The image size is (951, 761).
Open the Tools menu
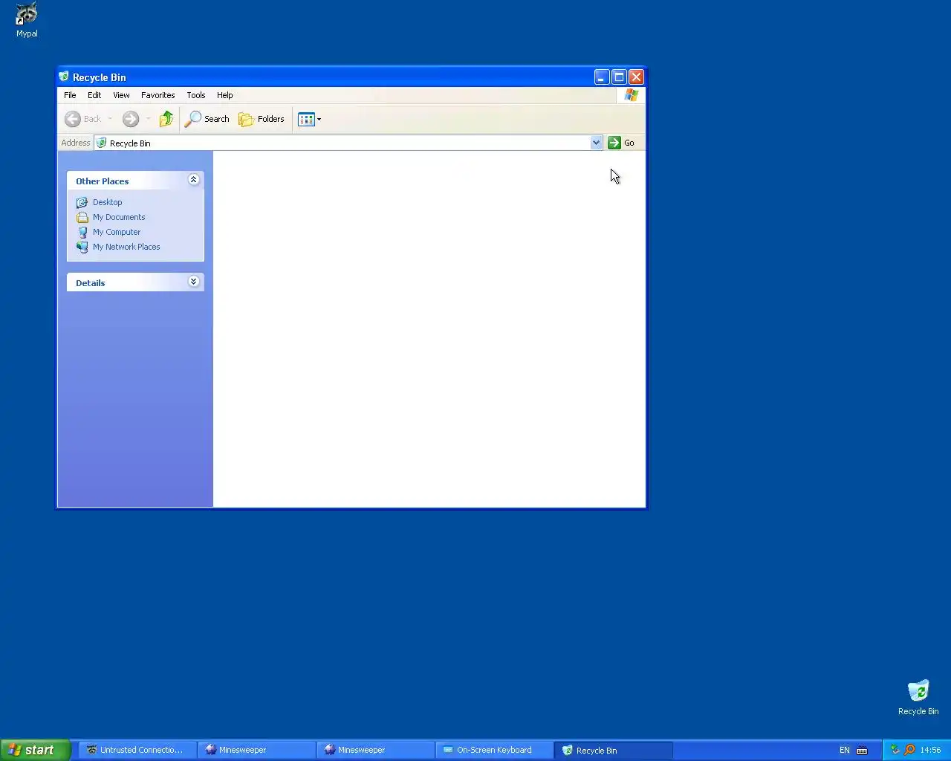click(x=196, y=95)
